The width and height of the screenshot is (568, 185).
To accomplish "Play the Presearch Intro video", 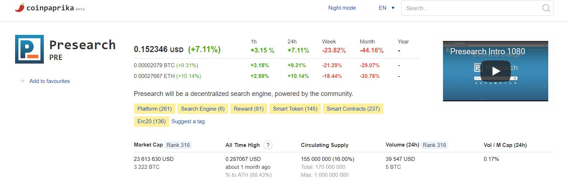I will (x=495, y=71).
